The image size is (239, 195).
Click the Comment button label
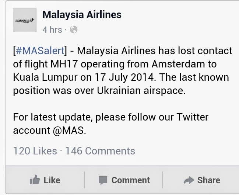click(131, 180)
